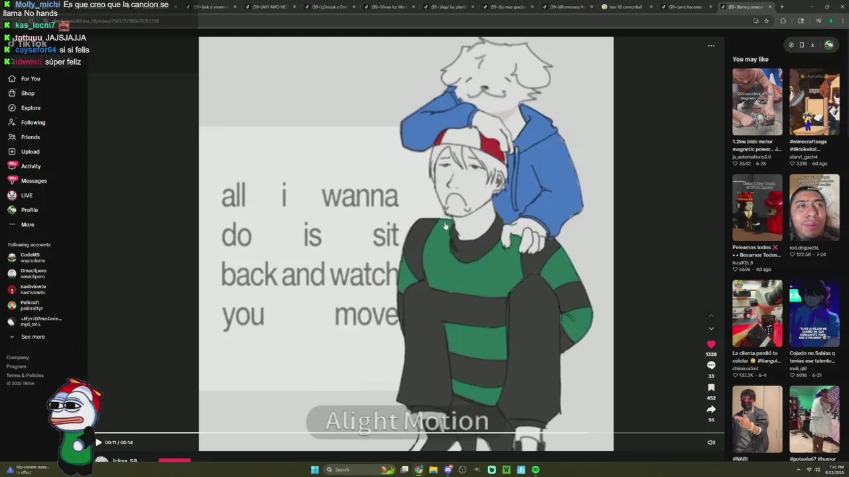Play the paused video
This screenshot has width=849, height=477.
click(x=98, y=443)
